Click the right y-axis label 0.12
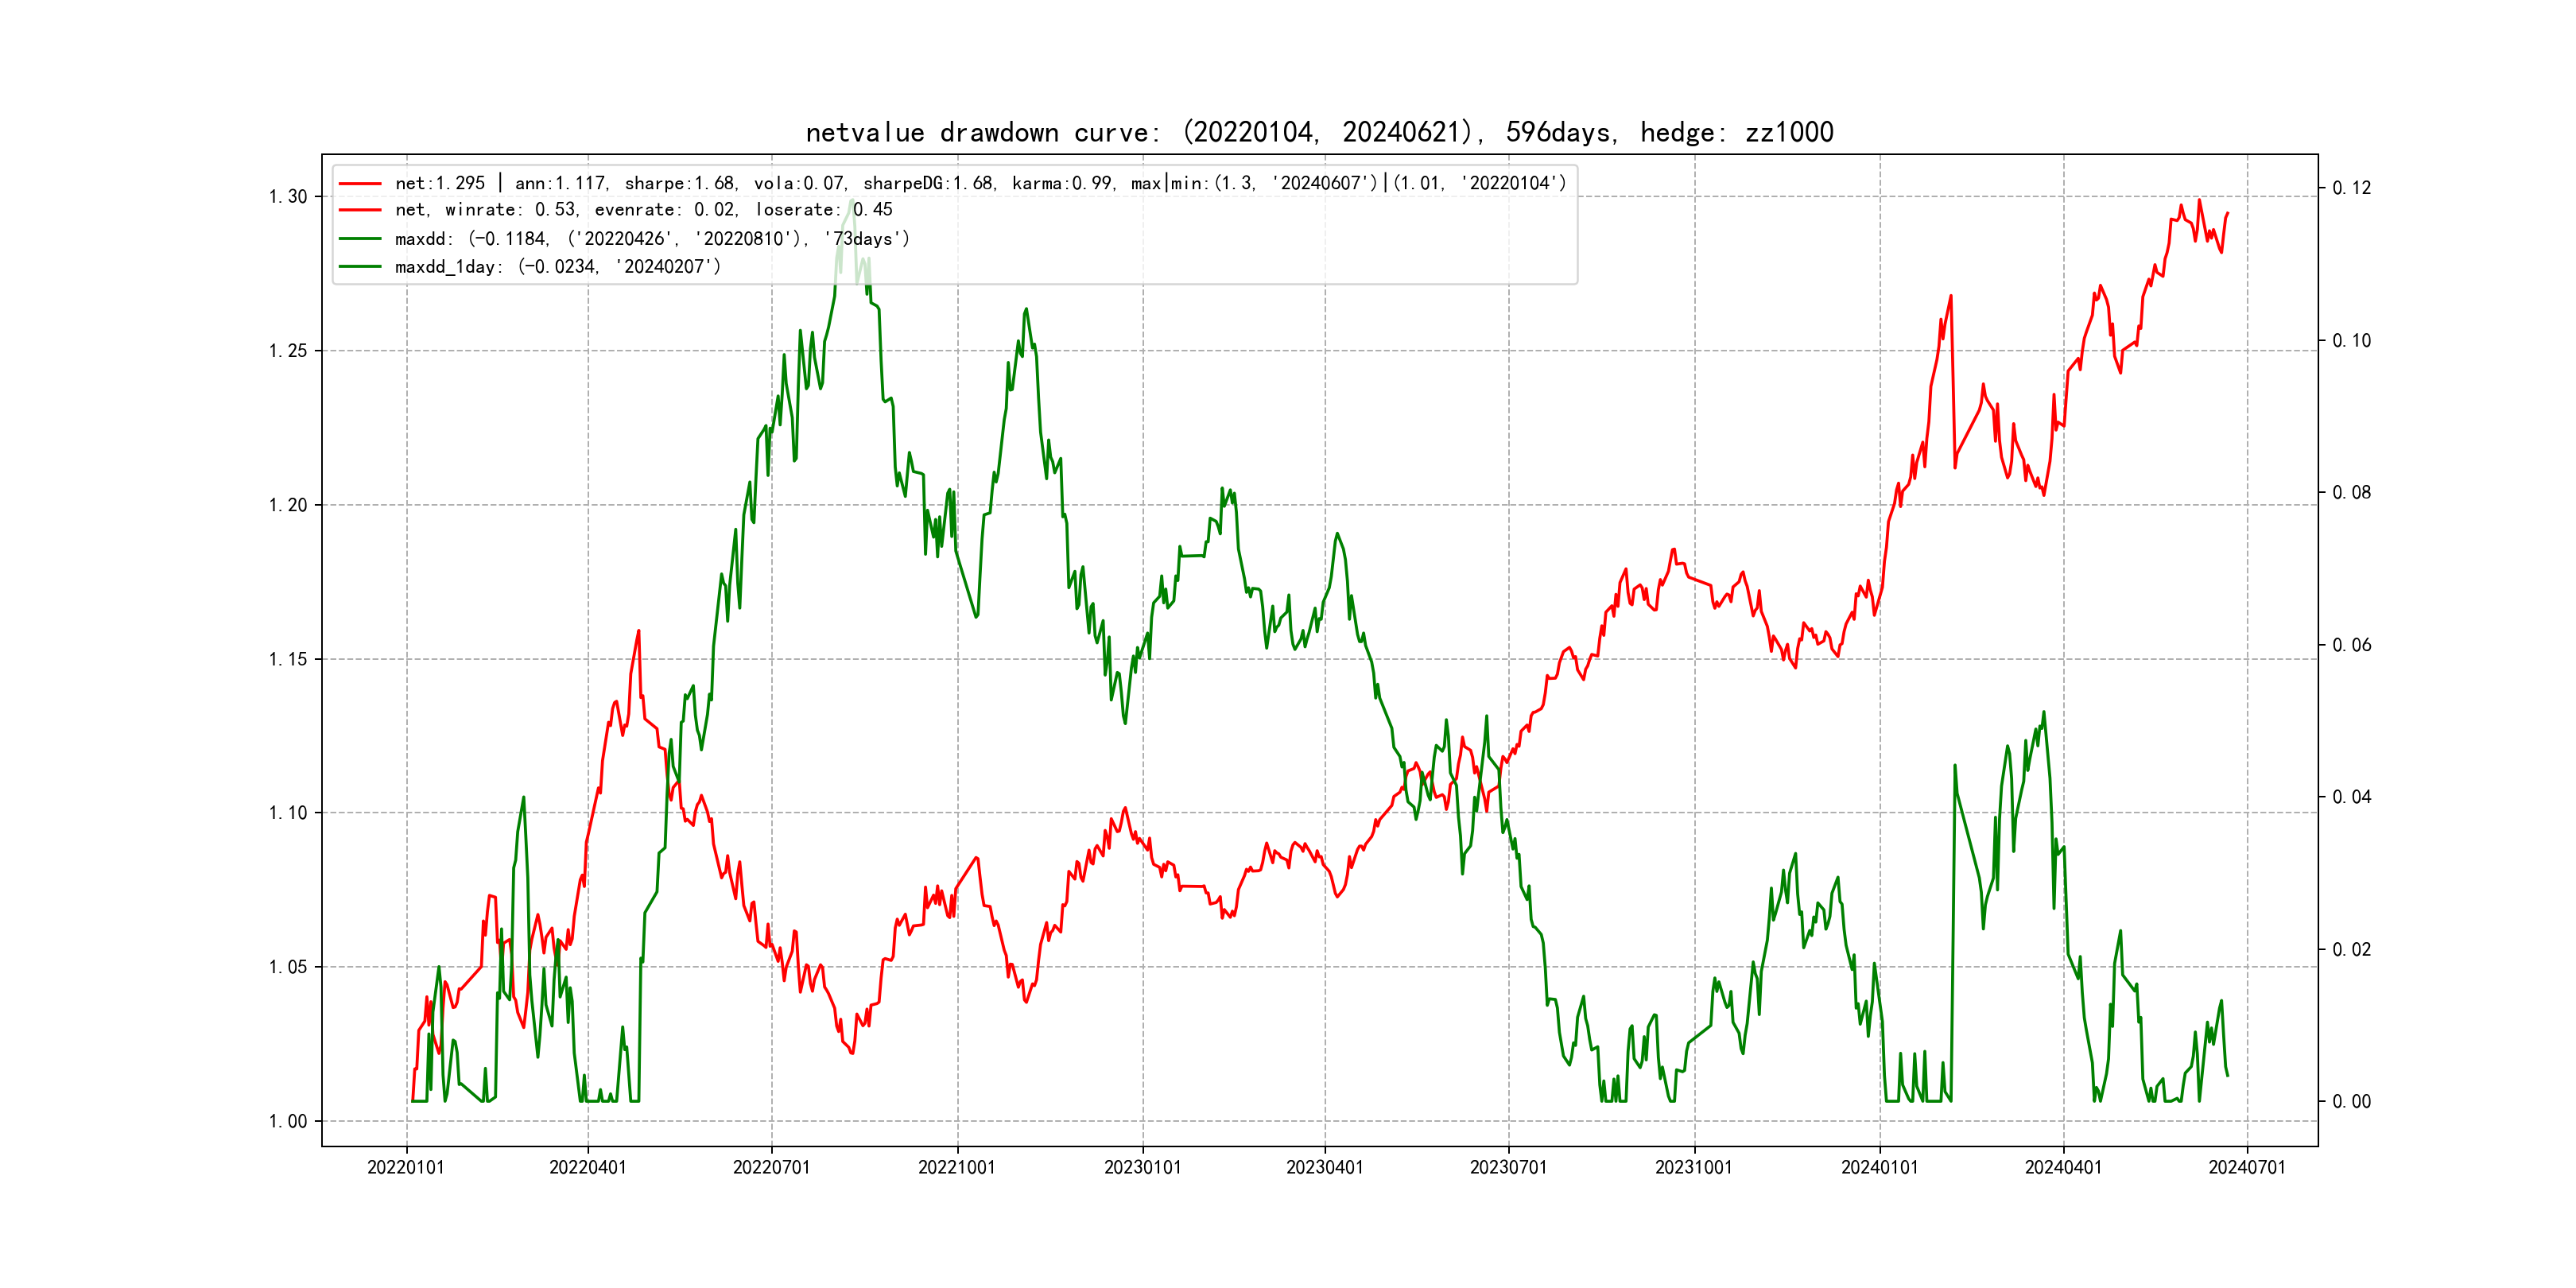 (x=2351, y=188)
